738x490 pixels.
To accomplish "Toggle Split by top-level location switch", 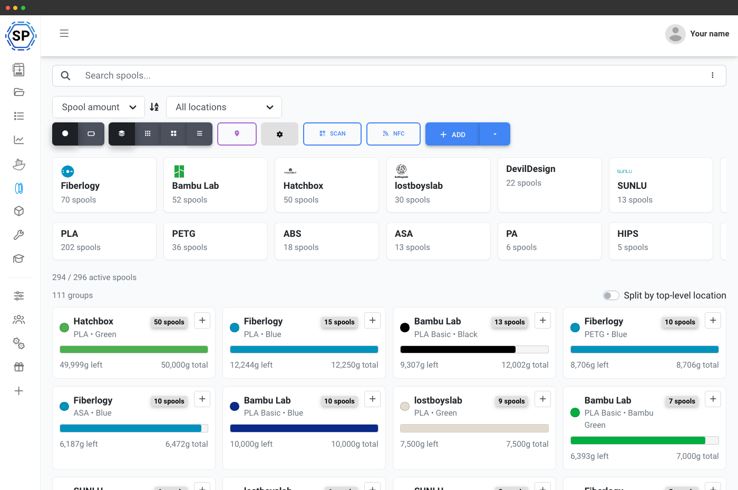I will 611,295.
